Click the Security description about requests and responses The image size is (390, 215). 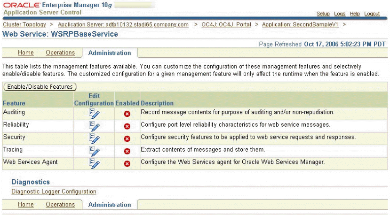click(248, 137)
